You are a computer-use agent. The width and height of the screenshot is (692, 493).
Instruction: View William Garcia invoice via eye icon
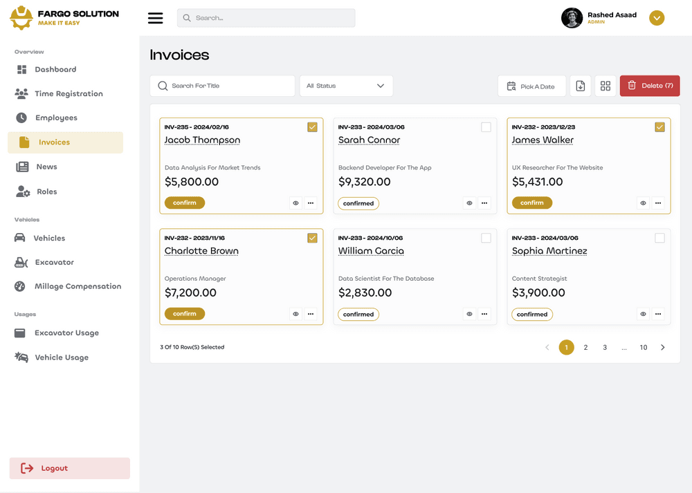pos(469,314)
